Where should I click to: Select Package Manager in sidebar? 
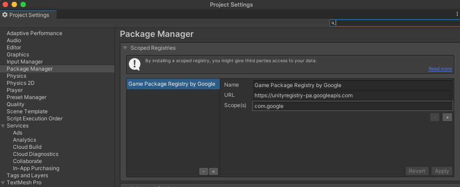pos(57,69)
